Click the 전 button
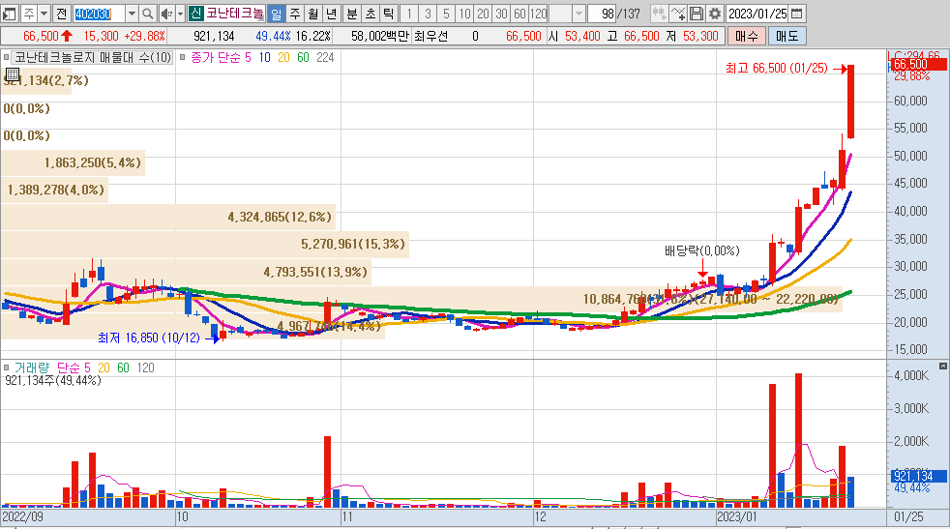 (x=61, y=14)
